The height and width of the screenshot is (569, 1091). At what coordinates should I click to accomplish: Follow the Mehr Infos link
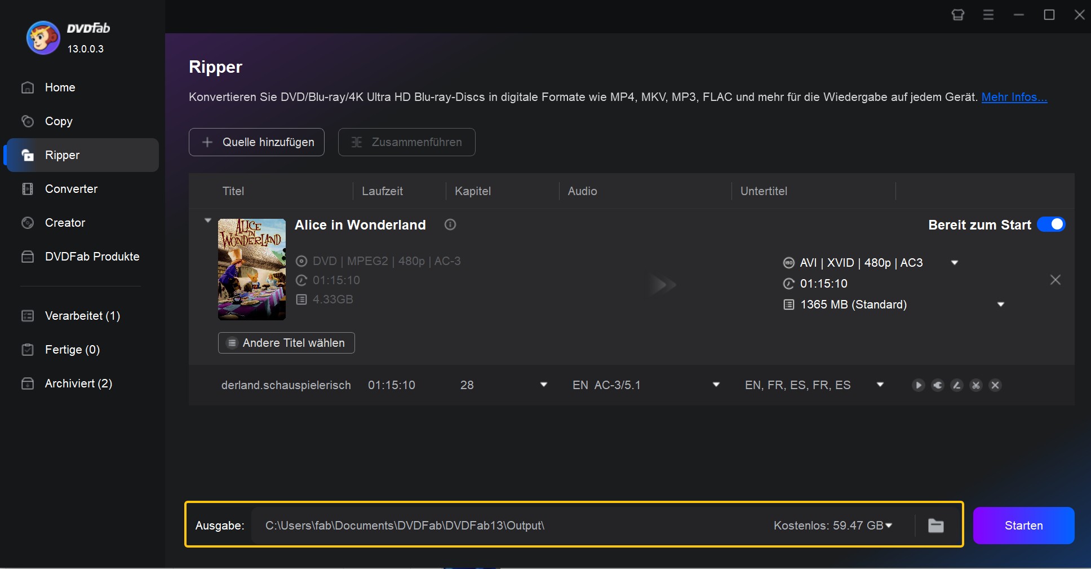[1014, 97]
